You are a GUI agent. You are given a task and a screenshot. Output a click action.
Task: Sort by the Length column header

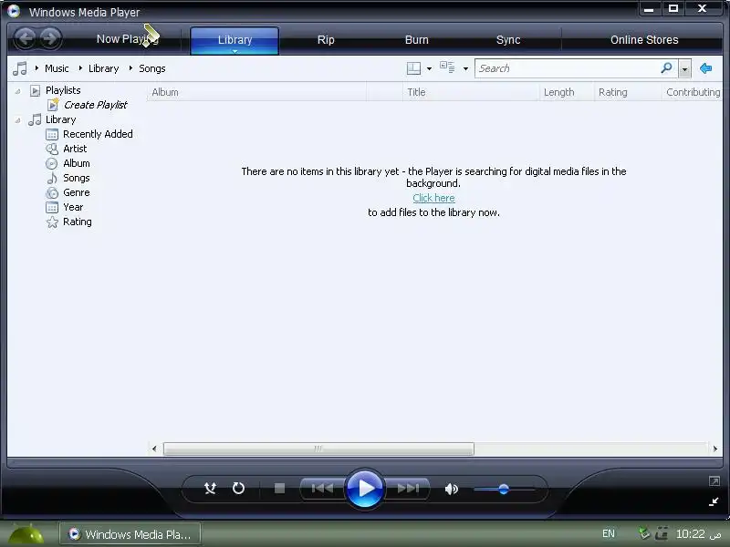click(566, 92)
